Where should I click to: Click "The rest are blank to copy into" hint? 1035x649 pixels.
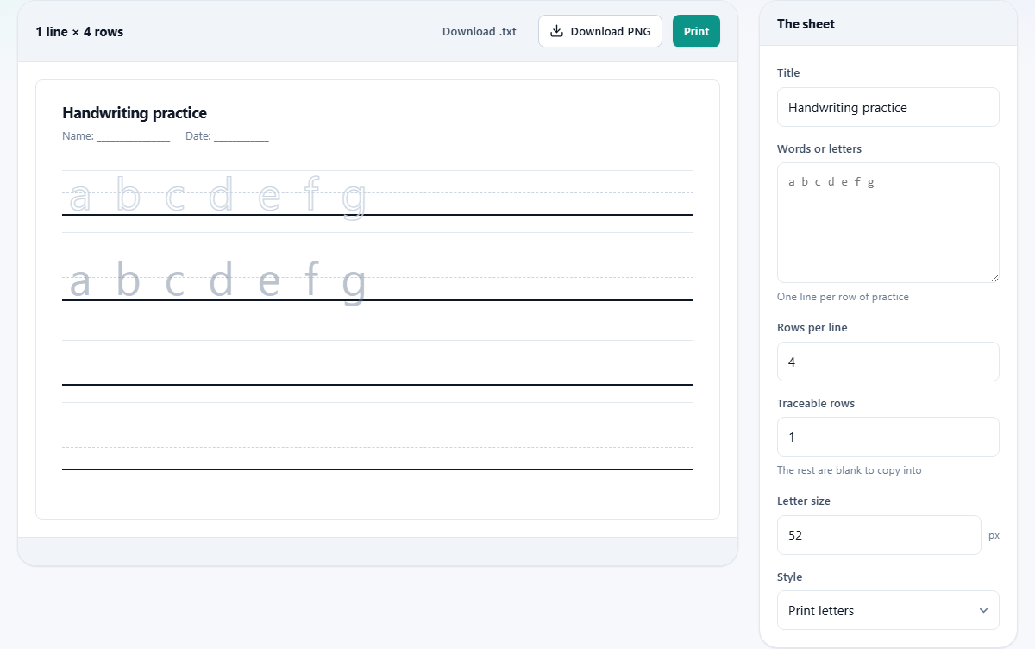(849, 470)
